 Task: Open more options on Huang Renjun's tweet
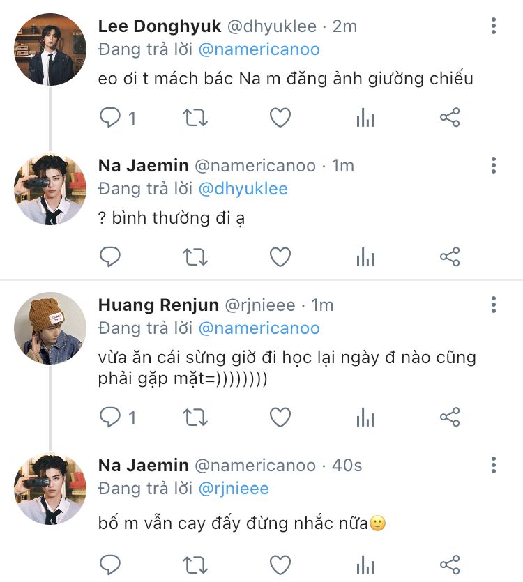493,305
